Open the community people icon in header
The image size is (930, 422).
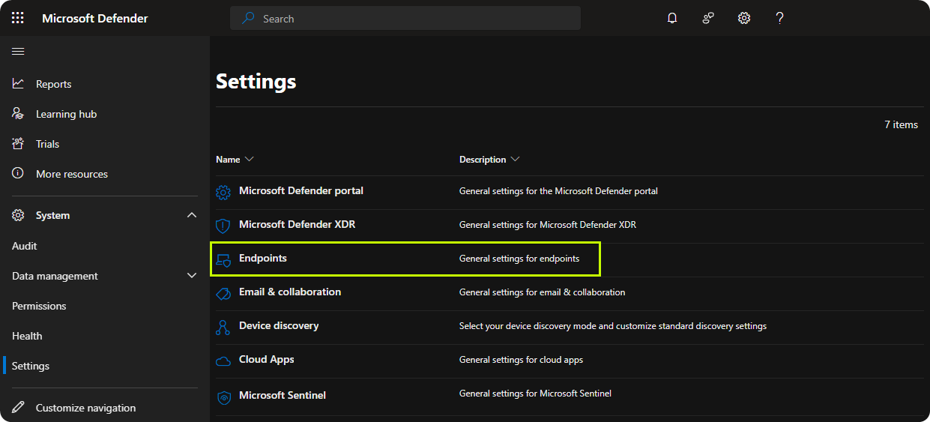(x=708, y=18)
